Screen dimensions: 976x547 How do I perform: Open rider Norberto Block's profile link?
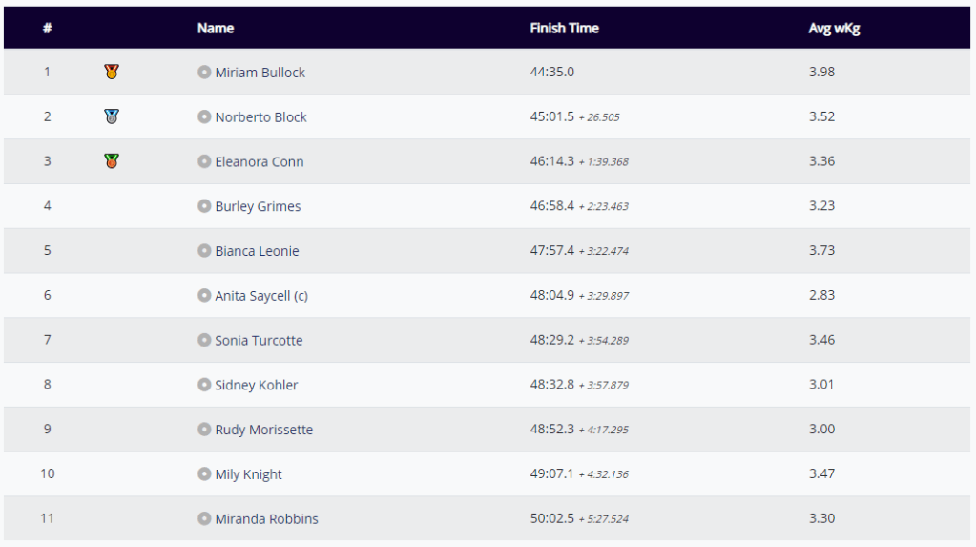[x=260, y=117]
